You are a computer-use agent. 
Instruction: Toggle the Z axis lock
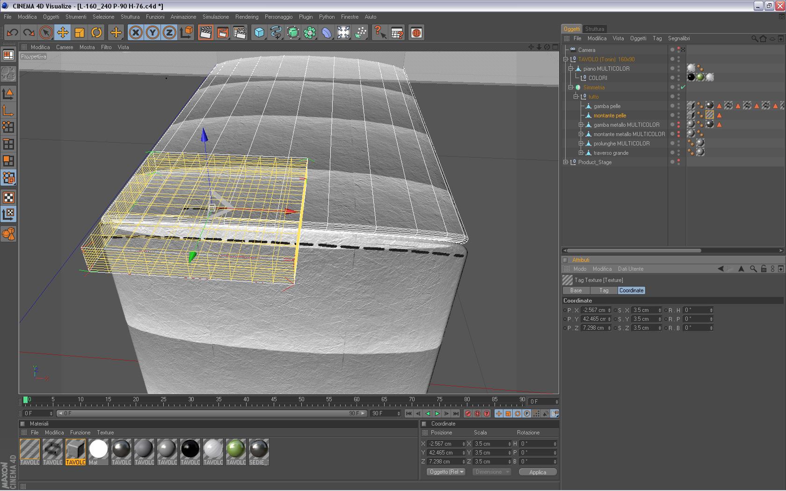[x=169, y=33]
